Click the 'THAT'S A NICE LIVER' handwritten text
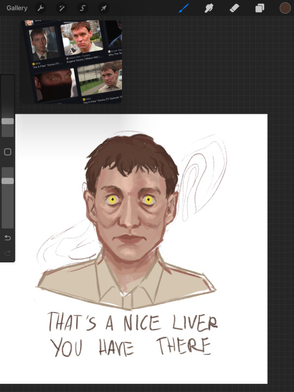This screenshot has width=294, height=392. (132, 322)
